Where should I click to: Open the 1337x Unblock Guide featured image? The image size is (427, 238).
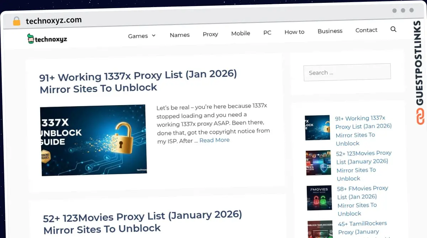click(94, 140)
